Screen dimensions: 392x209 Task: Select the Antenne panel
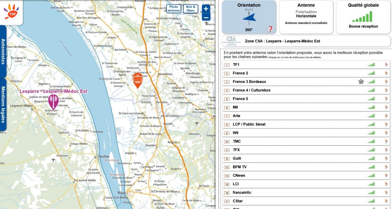[306, 17]
